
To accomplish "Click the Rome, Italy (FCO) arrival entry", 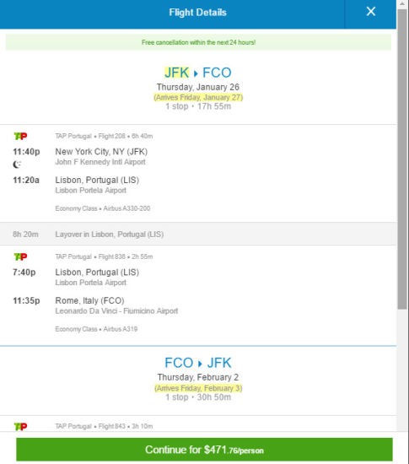I will click(x=89, y=300).
